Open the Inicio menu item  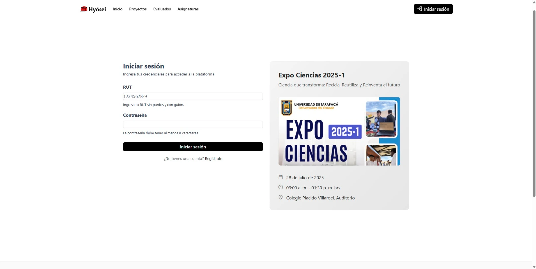pyautogui.click(x=117, y=9)
